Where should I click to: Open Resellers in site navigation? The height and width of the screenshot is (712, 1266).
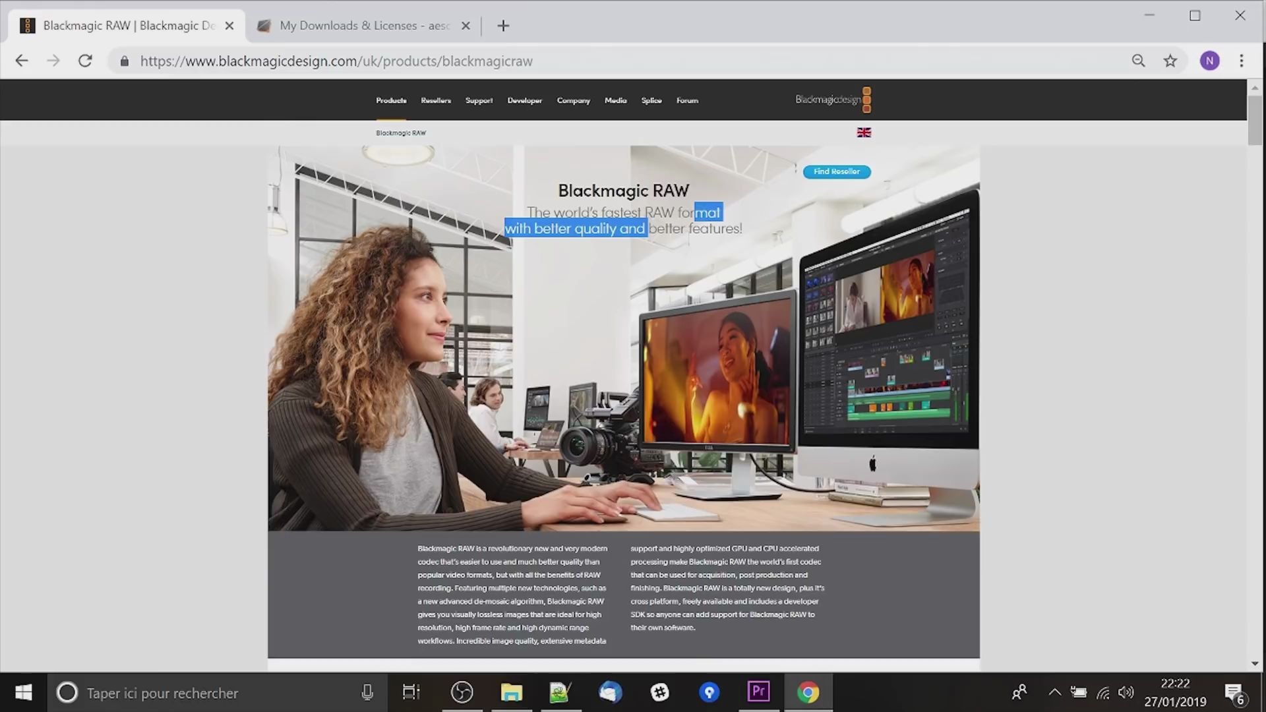coord(436,100)
